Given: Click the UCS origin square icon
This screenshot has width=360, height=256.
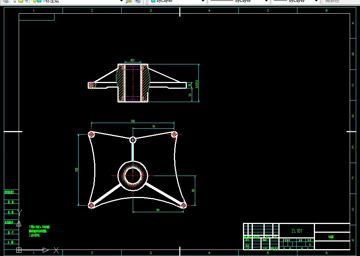Looking at the screenshot, I should click(x=19, y=250).
